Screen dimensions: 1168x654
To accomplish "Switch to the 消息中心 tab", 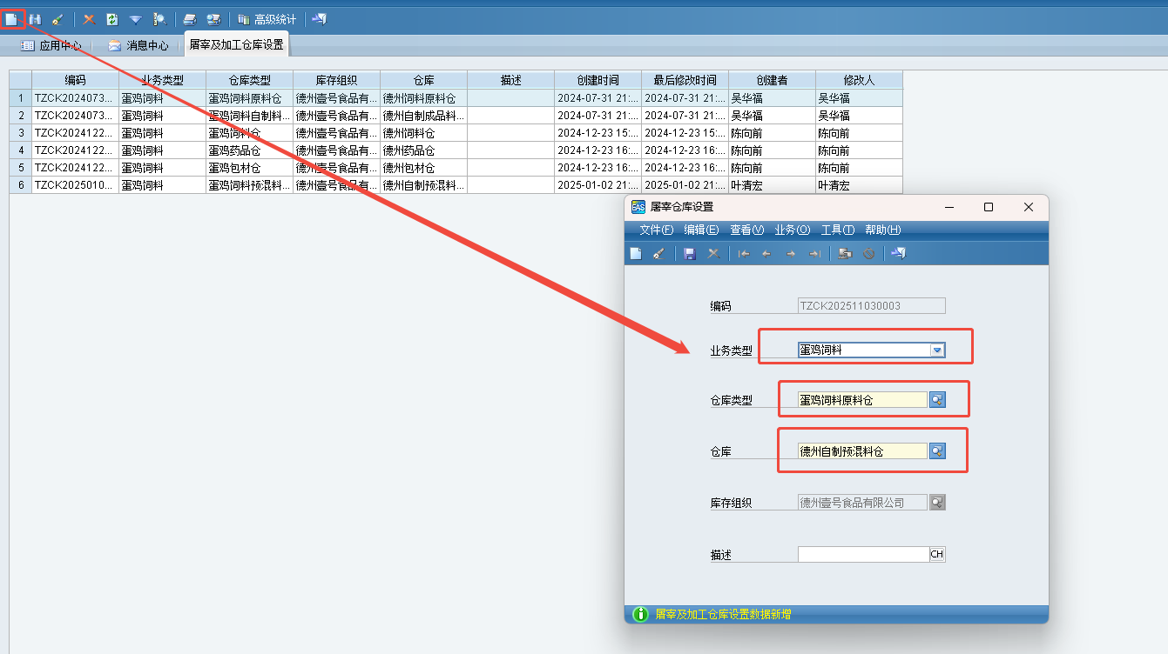I will tap(138, 45).
